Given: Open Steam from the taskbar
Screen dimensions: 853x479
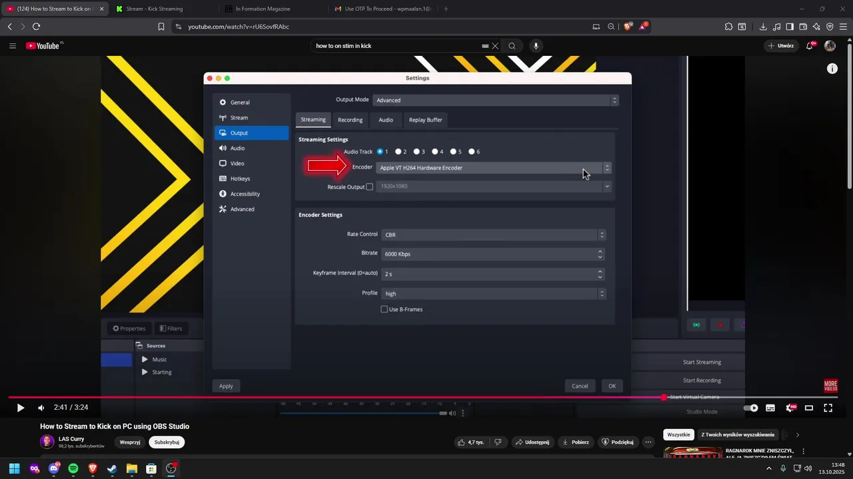Looking at the screenshot, I should 112,468.
